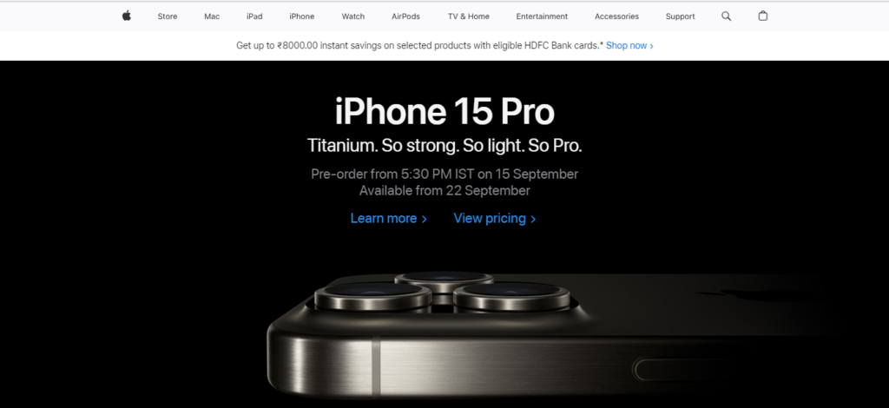889x408 pixels.
Task: Click the Learn more link
Action: [388, 218]
